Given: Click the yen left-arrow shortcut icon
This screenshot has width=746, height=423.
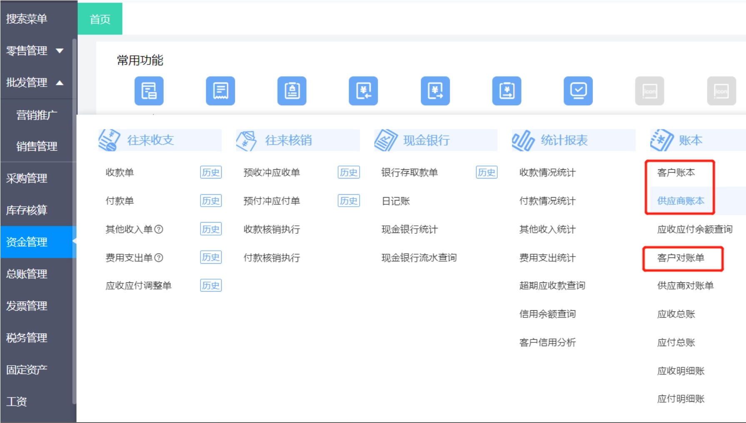Looking at the screenshot, I should [363, 91].
